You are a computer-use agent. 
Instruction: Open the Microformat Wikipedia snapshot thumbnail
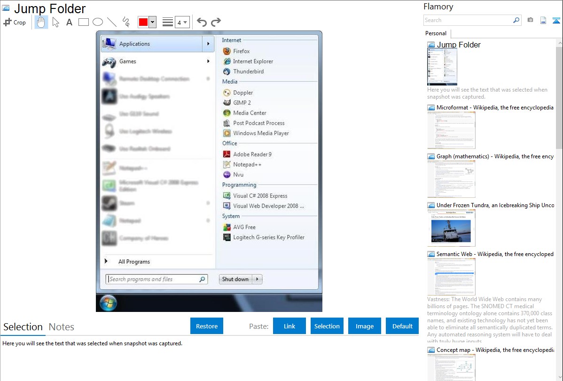click(x=451, y=130)
